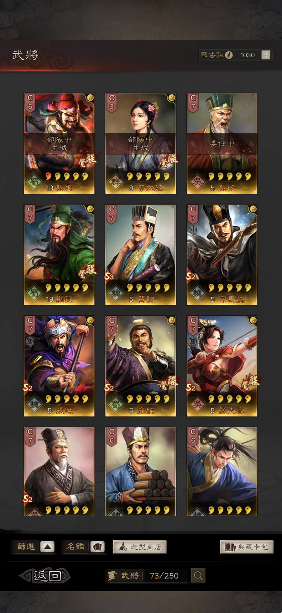Viewport: 282px width, 613px height.
Task: Select the 張飛 general card
Action: (59, 144)
